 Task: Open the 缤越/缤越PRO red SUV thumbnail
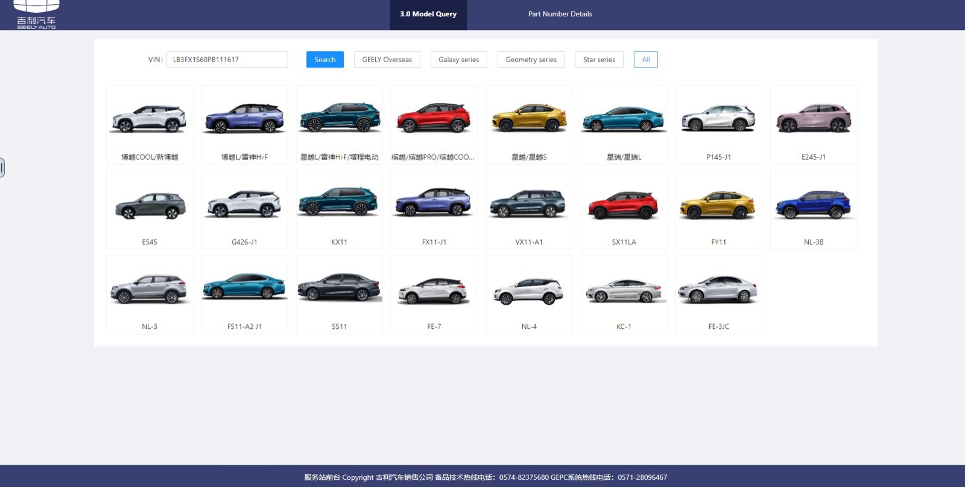point(434,125)
